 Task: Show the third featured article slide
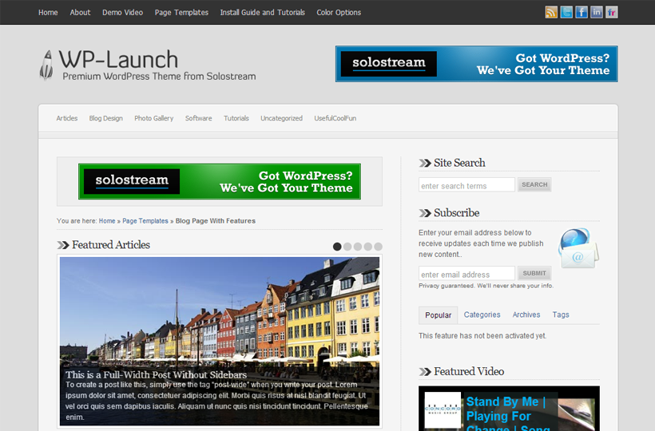tap(358, 247)
